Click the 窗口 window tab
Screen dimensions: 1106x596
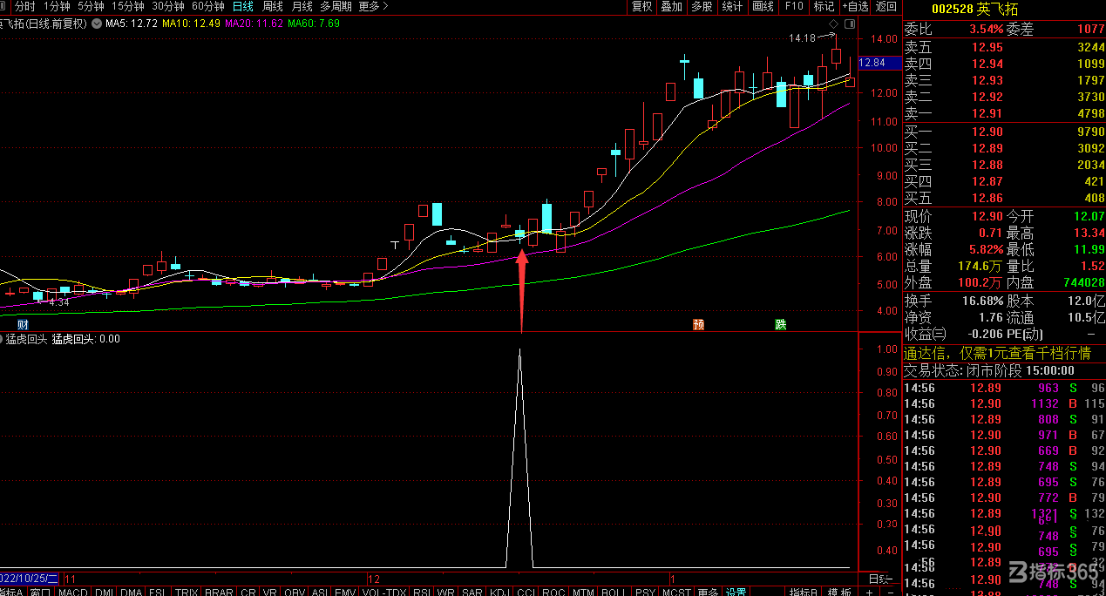coord(41,592)
